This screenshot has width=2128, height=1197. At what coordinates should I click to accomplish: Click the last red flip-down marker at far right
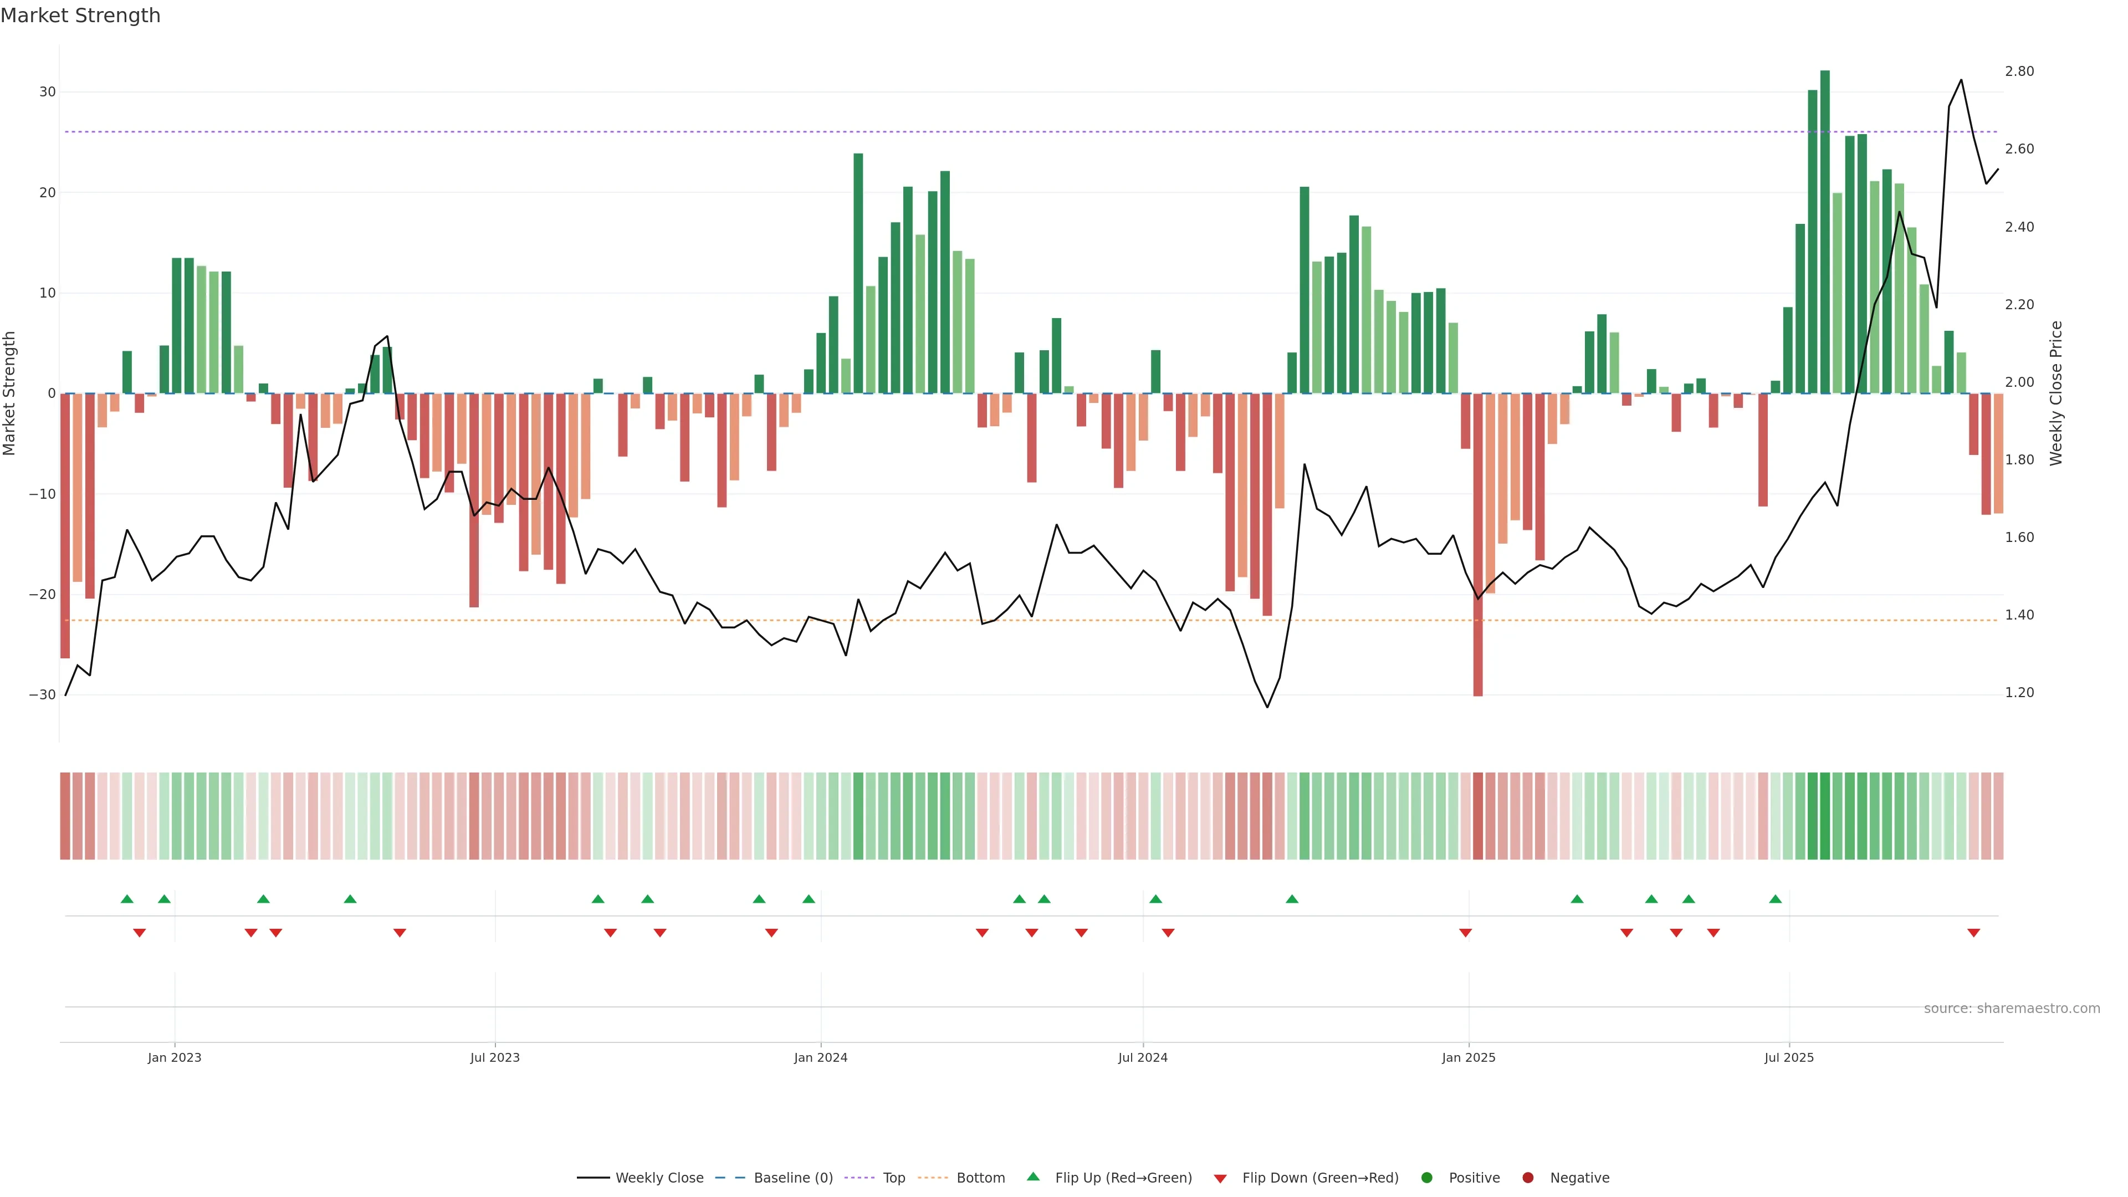(x=1973, y=933)
